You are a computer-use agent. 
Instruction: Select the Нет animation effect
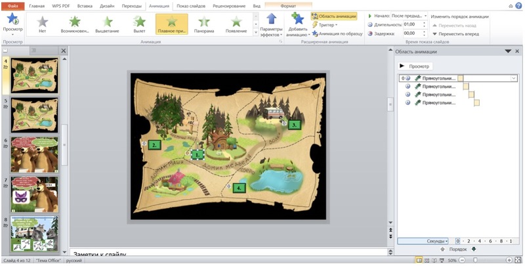pos(43,24)
